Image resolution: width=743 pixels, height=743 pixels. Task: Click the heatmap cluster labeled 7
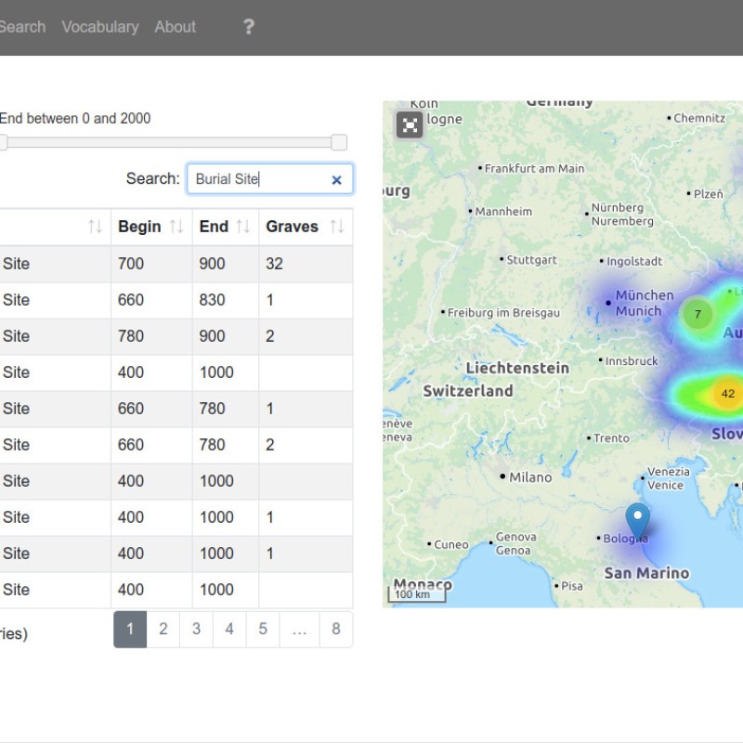[697, 314]
